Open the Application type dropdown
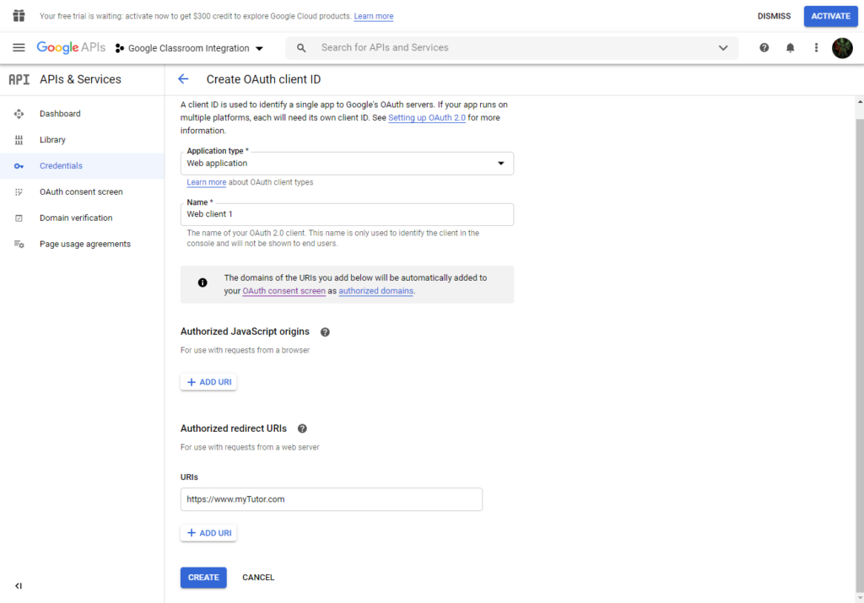This screenshot has height=603, width=864. click(500, 163)
